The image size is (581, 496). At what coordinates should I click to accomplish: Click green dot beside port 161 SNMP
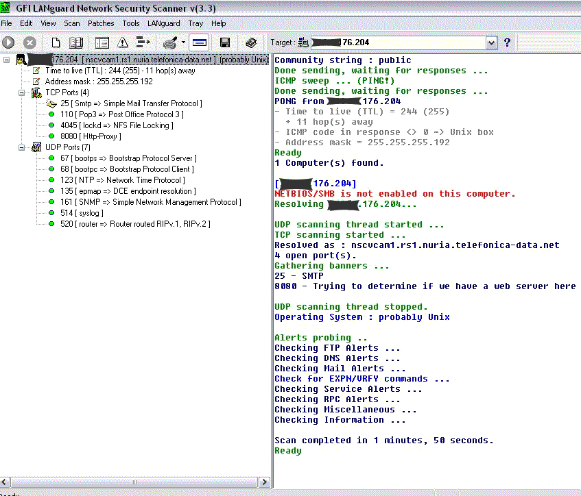point(51,202)
